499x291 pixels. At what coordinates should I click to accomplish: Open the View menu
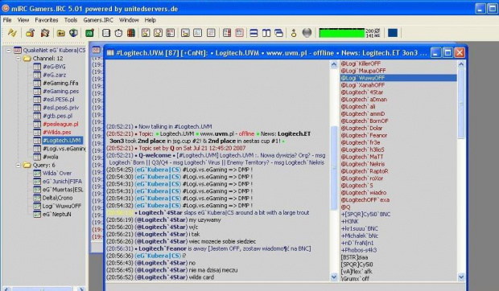click(x=23, y=20)
